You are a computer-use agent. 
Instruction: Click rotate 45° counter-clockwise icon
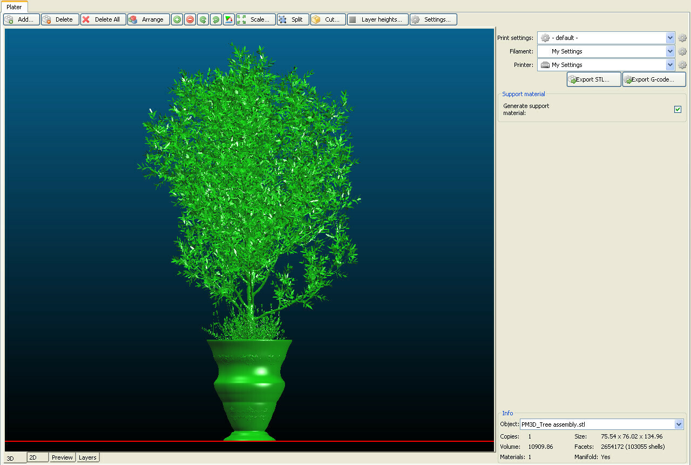(x=203, y=20)
